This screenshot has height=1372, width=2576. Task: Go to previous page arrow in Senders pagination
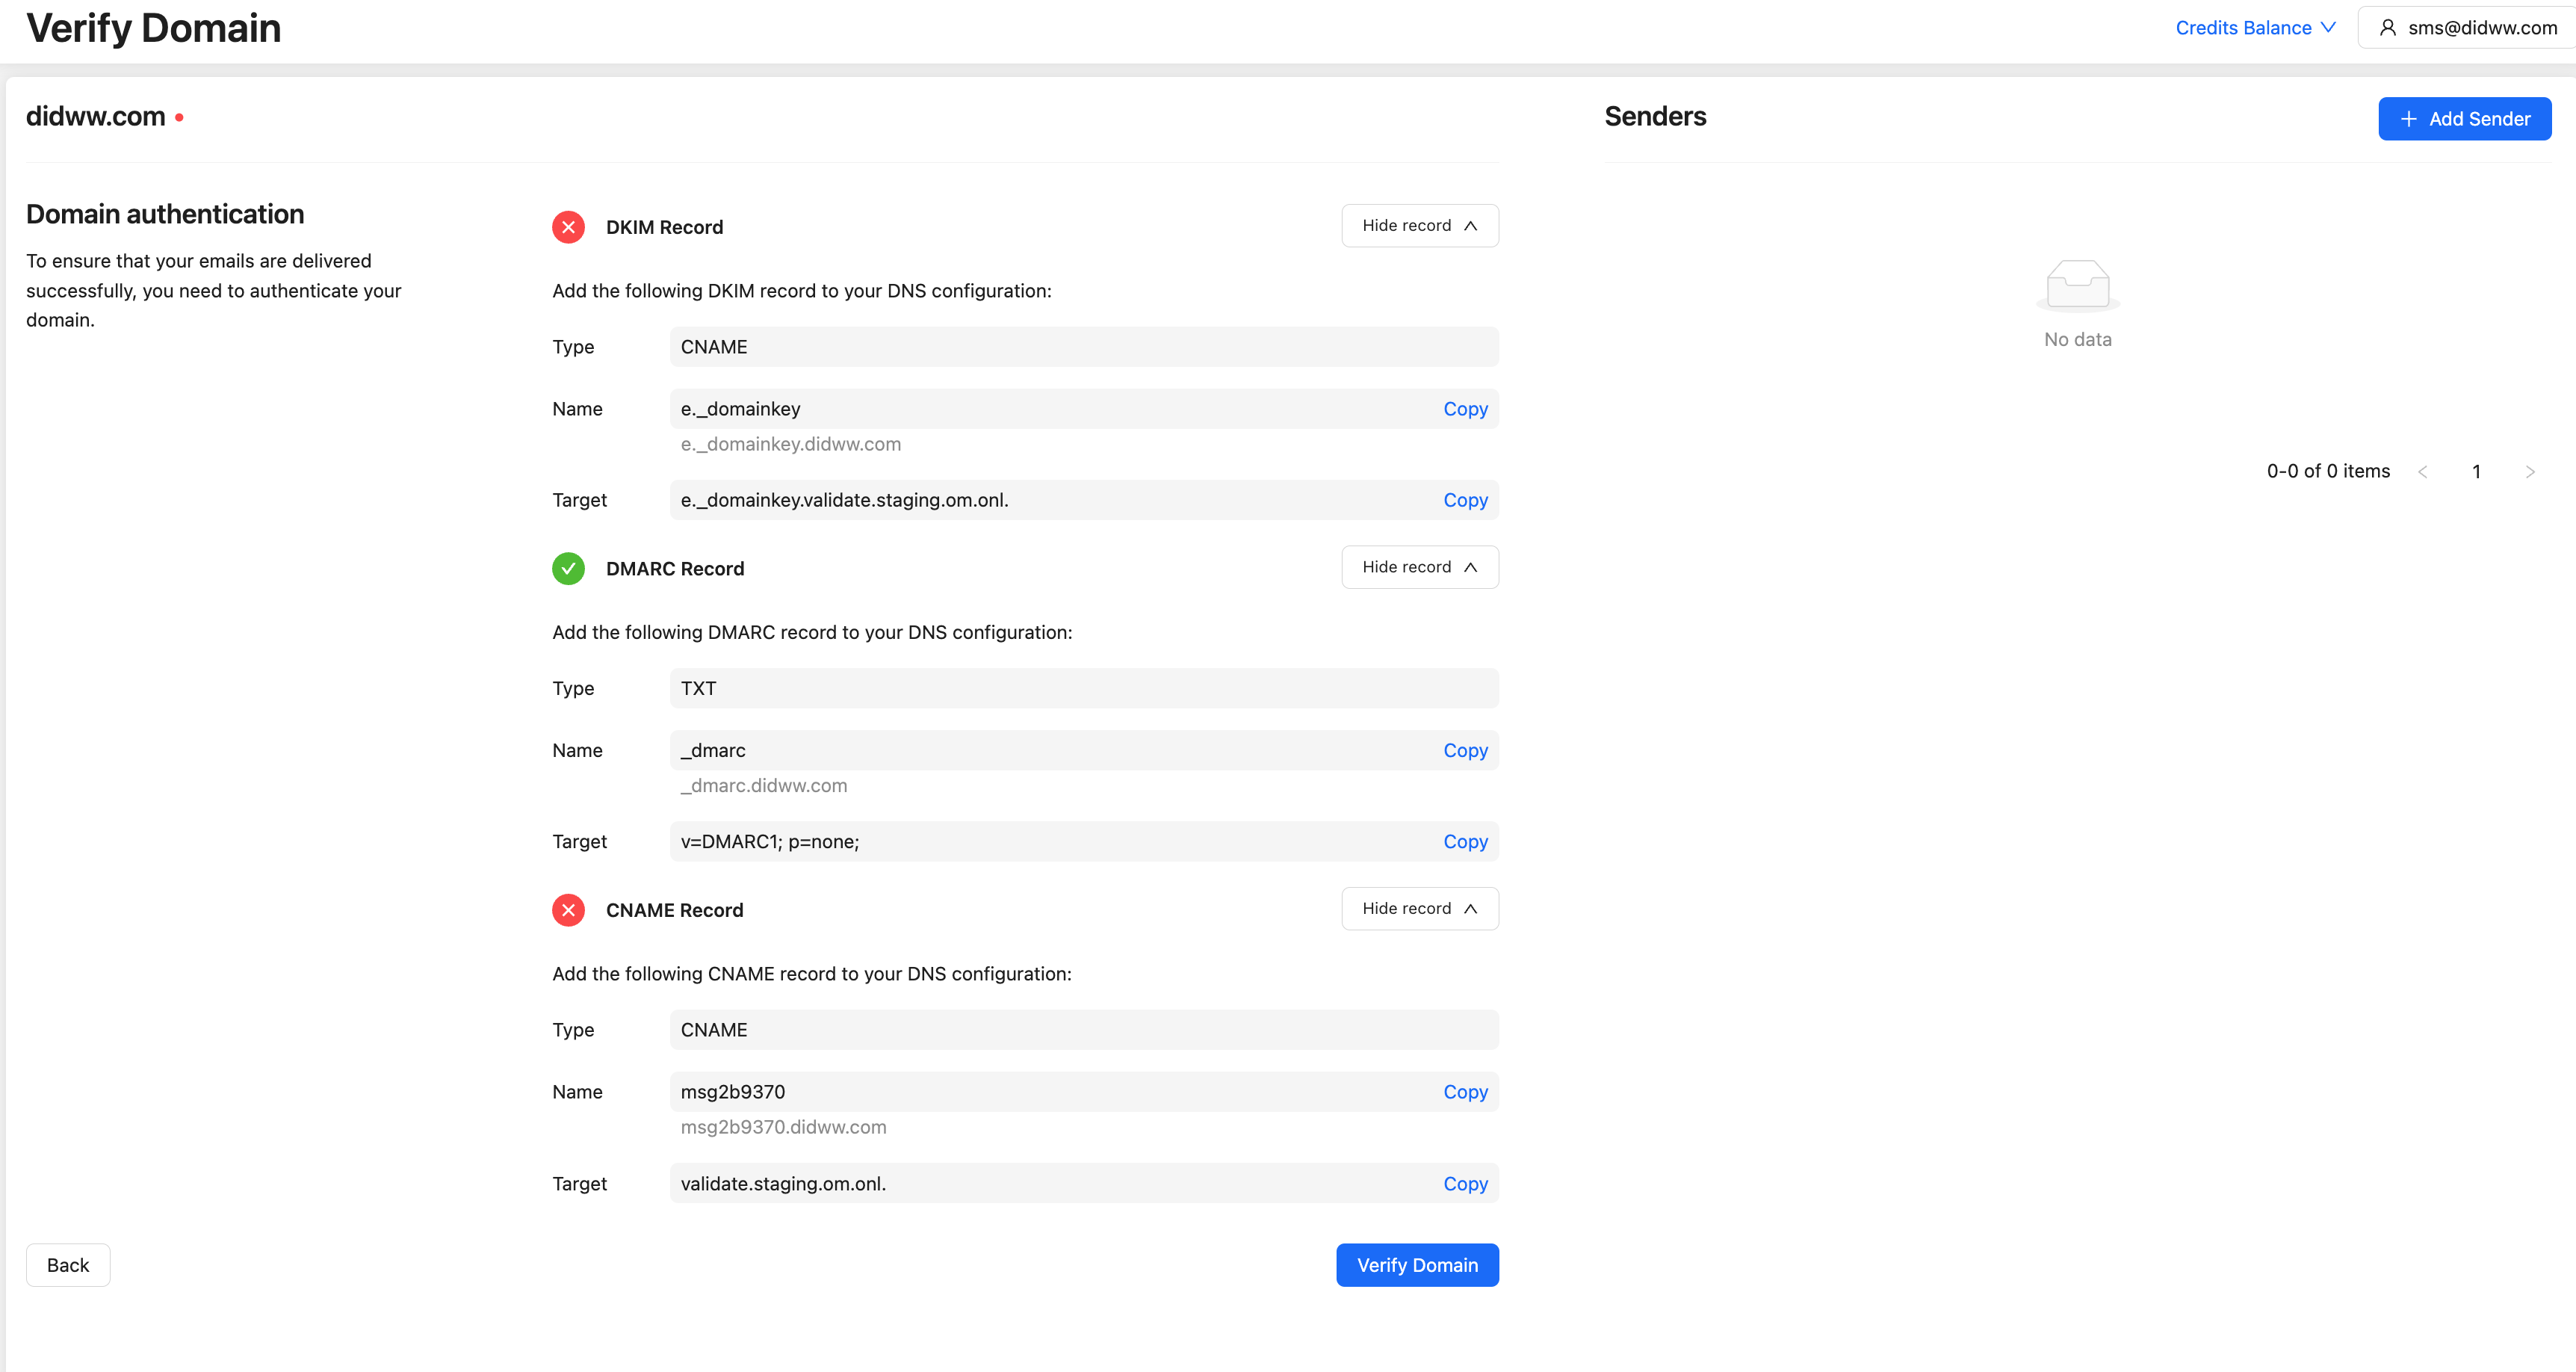2423,471
